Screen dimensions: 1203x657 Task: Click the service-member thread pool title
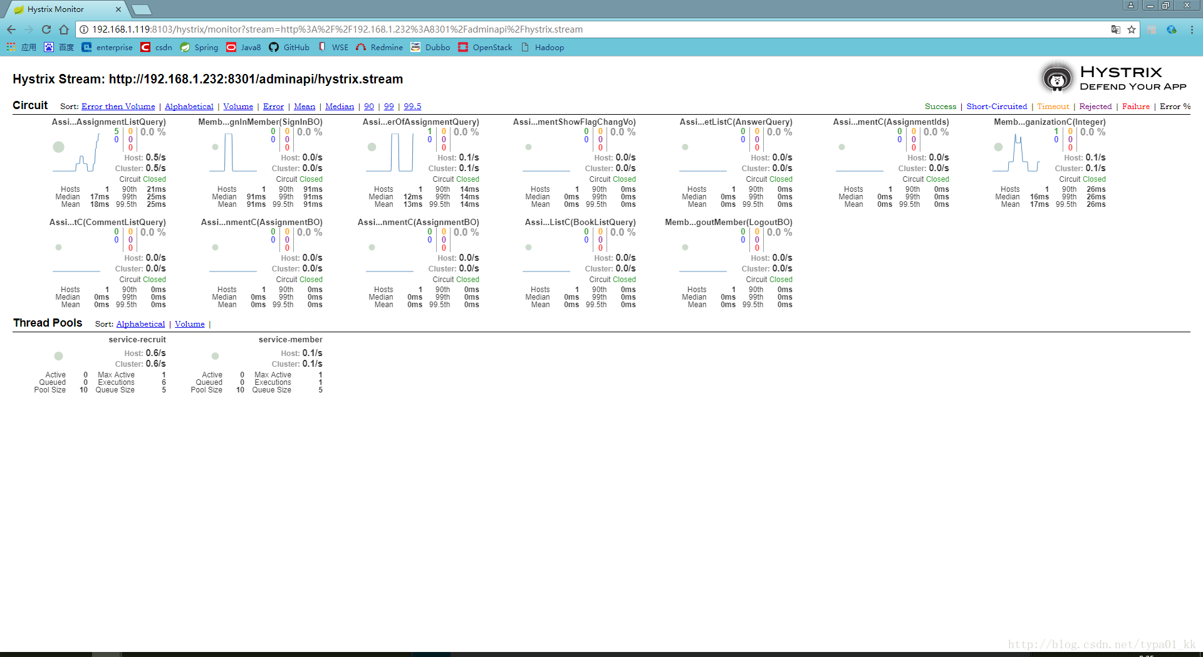coord(291,339)
